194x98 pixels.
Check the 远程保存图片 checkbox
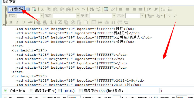point(31,91)
